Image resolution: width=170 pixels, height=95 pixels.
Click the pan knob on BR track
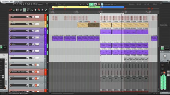click(33, 17)
